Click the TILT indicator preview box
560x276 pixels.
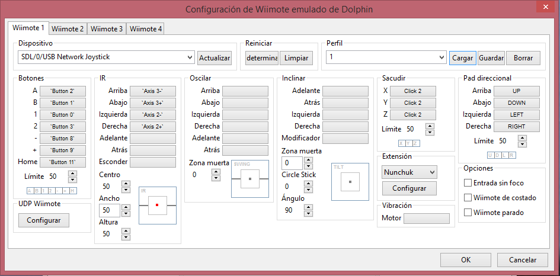tap(350, 181)
